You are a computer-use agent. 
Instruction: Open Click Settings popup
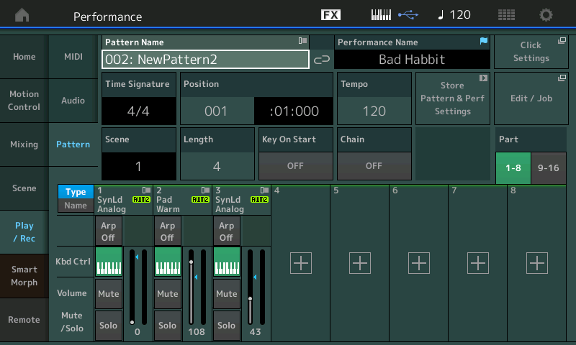(x=531, y=52)
